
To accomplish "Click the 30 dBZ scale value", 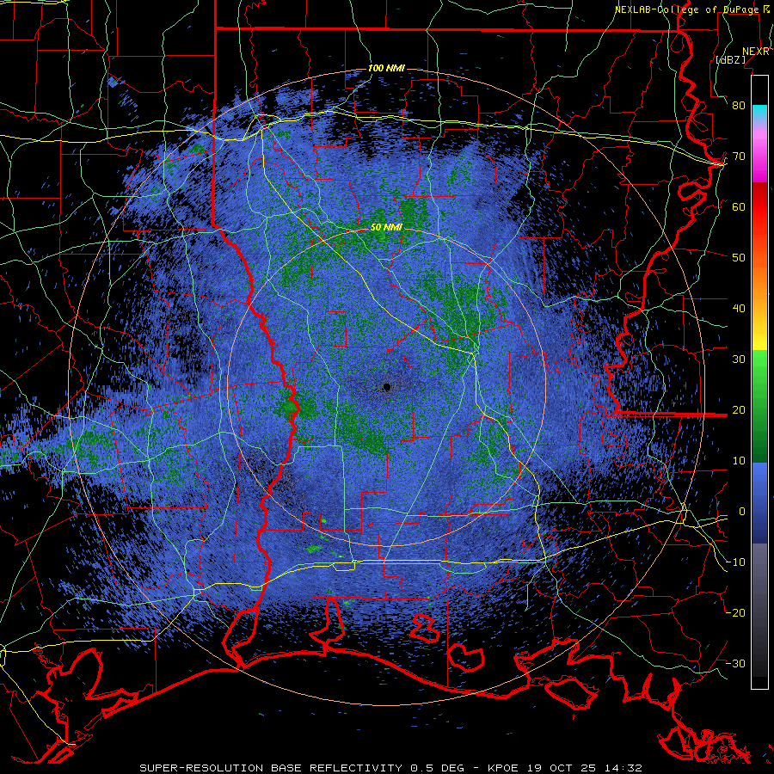I will [739, 359].
